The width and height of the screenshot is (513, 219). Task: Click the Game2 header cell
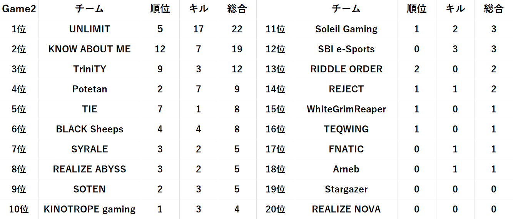pos(19,9)
